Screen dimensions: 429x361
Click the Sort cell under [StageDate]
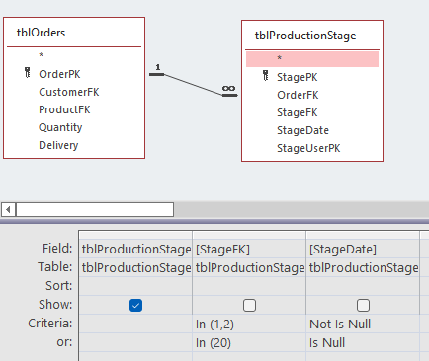point(363,286)
